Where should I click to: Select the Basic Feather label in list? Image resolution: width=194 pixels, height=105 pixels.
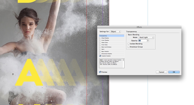pyautogui.click(x=105, y=51)
